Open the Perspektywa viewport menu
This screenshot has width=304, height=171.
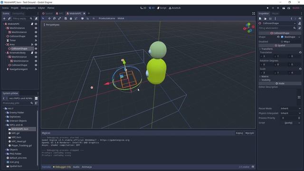click(51, 25)
